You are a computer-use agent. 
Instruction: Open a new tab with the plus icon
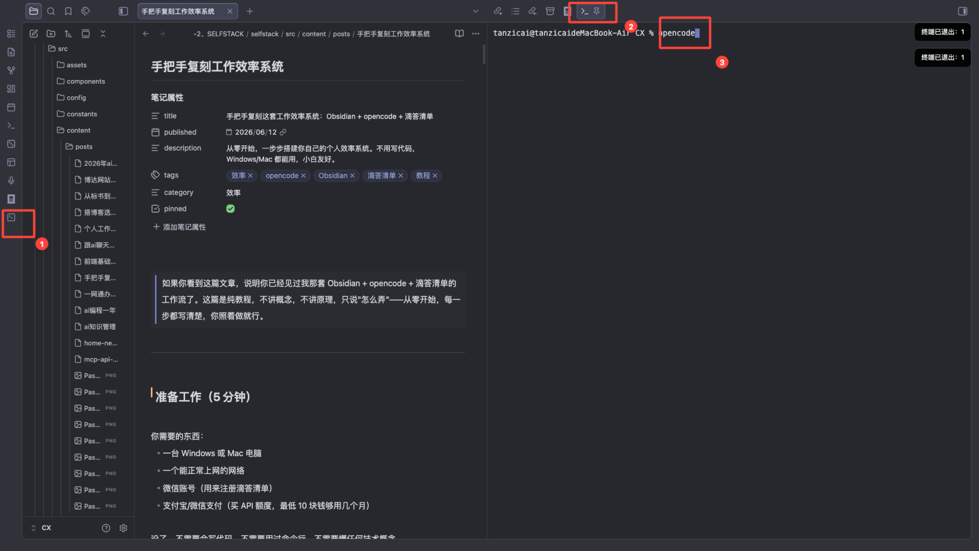click(x=250, y=11)
